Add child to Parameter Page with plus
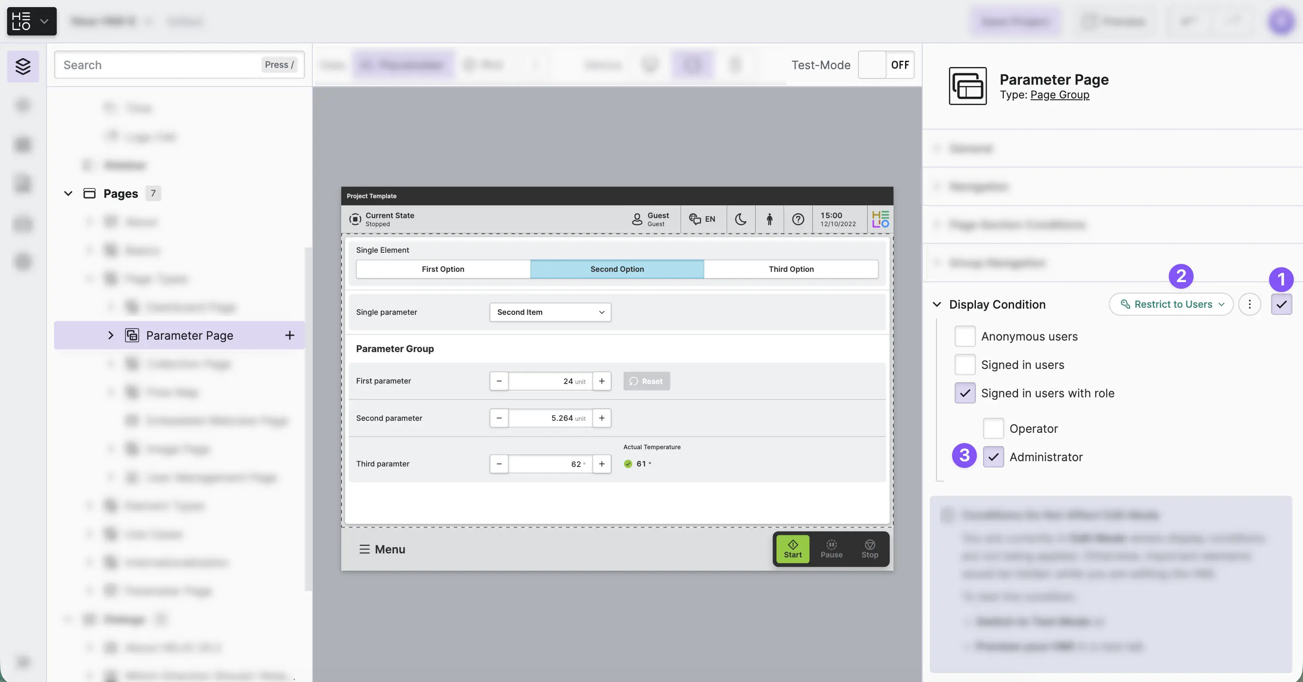The width and height of the screenshot is (1303, 682). (289, 335)
